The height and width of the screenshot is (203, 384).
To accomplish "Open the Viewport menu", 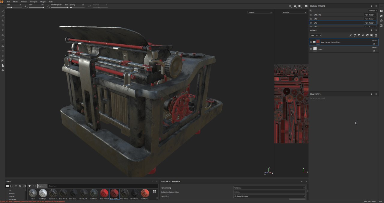I will click(34, 2).
